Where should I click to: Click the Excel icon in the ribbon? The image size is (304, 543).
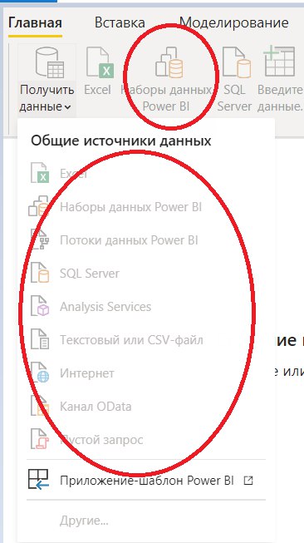coord(100,63)
